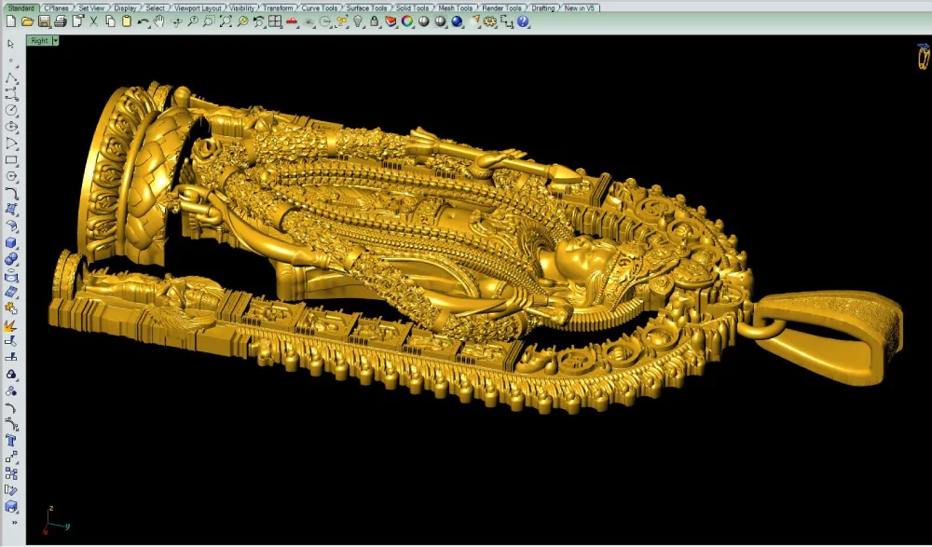Click Zoom Extents icon
This screenshot has width=932, height=547.
point(226,21)
